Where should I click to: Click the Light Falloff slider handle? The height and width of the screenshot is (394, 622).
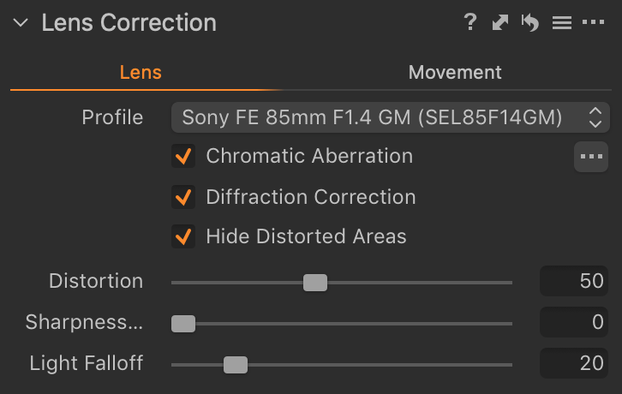coord(236,365)
